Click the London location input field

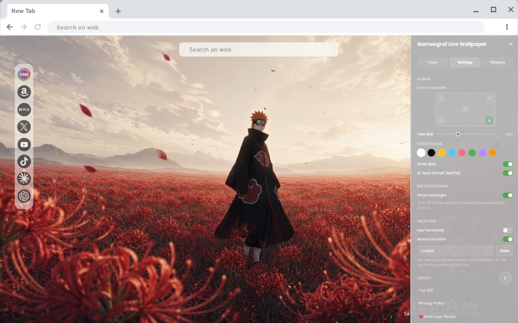tap(455, 251)
